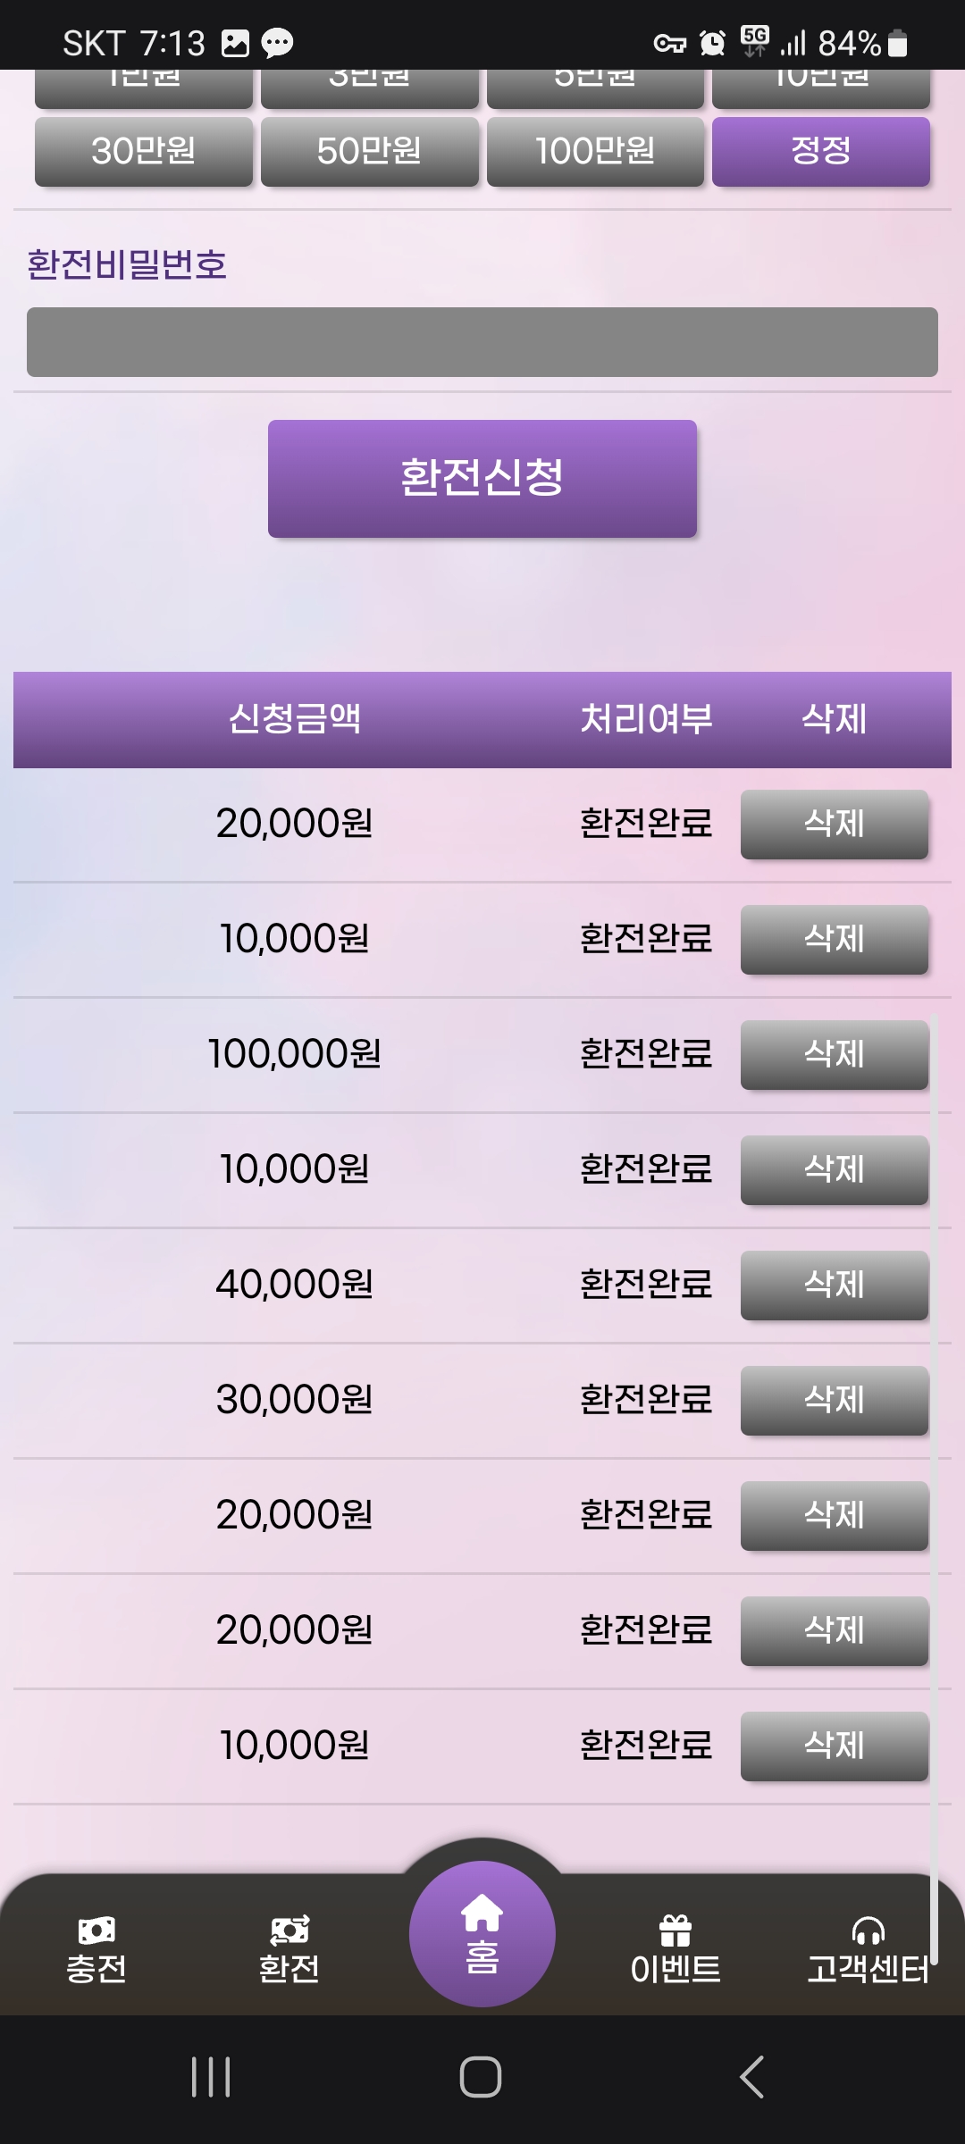This screenshot has height=2144, width=965.
Task: Tap the purple 정정 reset button
Action: coord(821,151)
